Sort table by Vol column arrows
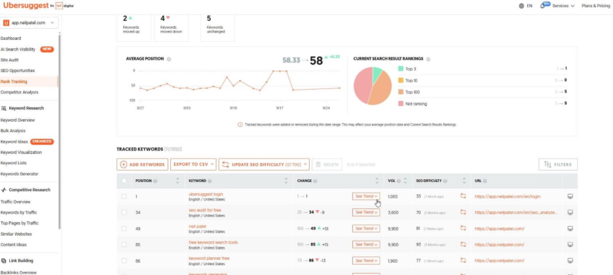The image size is (613, 275). [x=405, y=181]
